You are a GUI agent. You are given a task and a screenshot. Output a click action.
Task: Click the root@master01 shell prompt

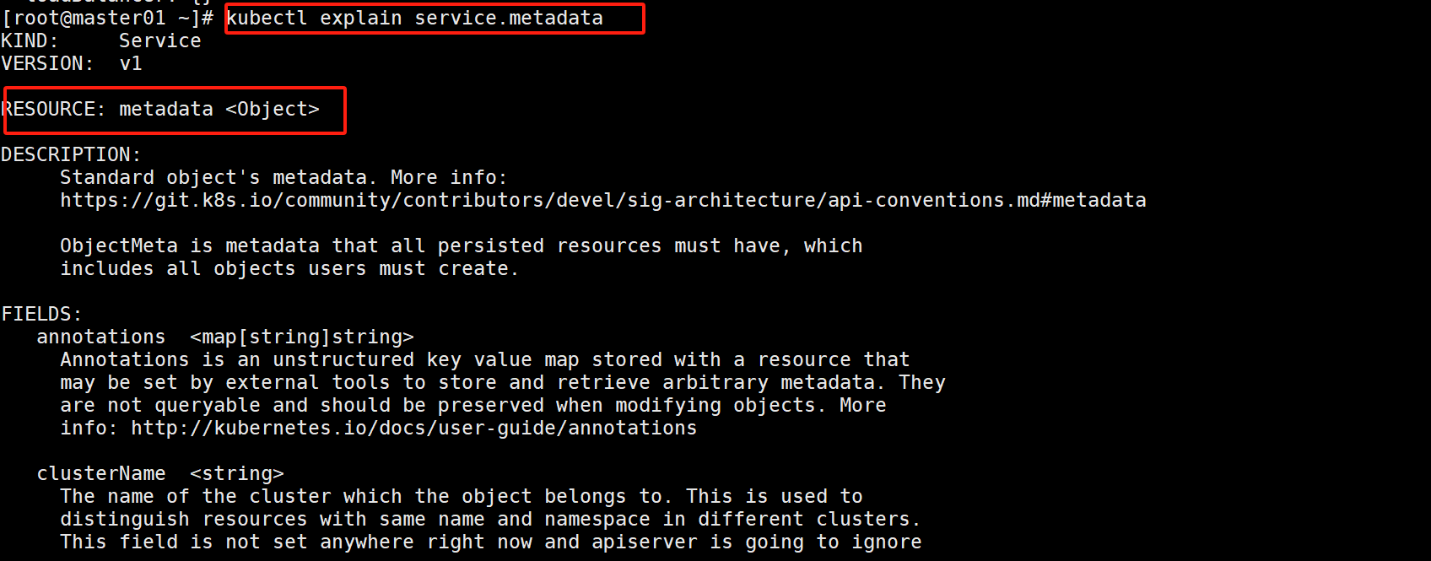coord(107,18)
